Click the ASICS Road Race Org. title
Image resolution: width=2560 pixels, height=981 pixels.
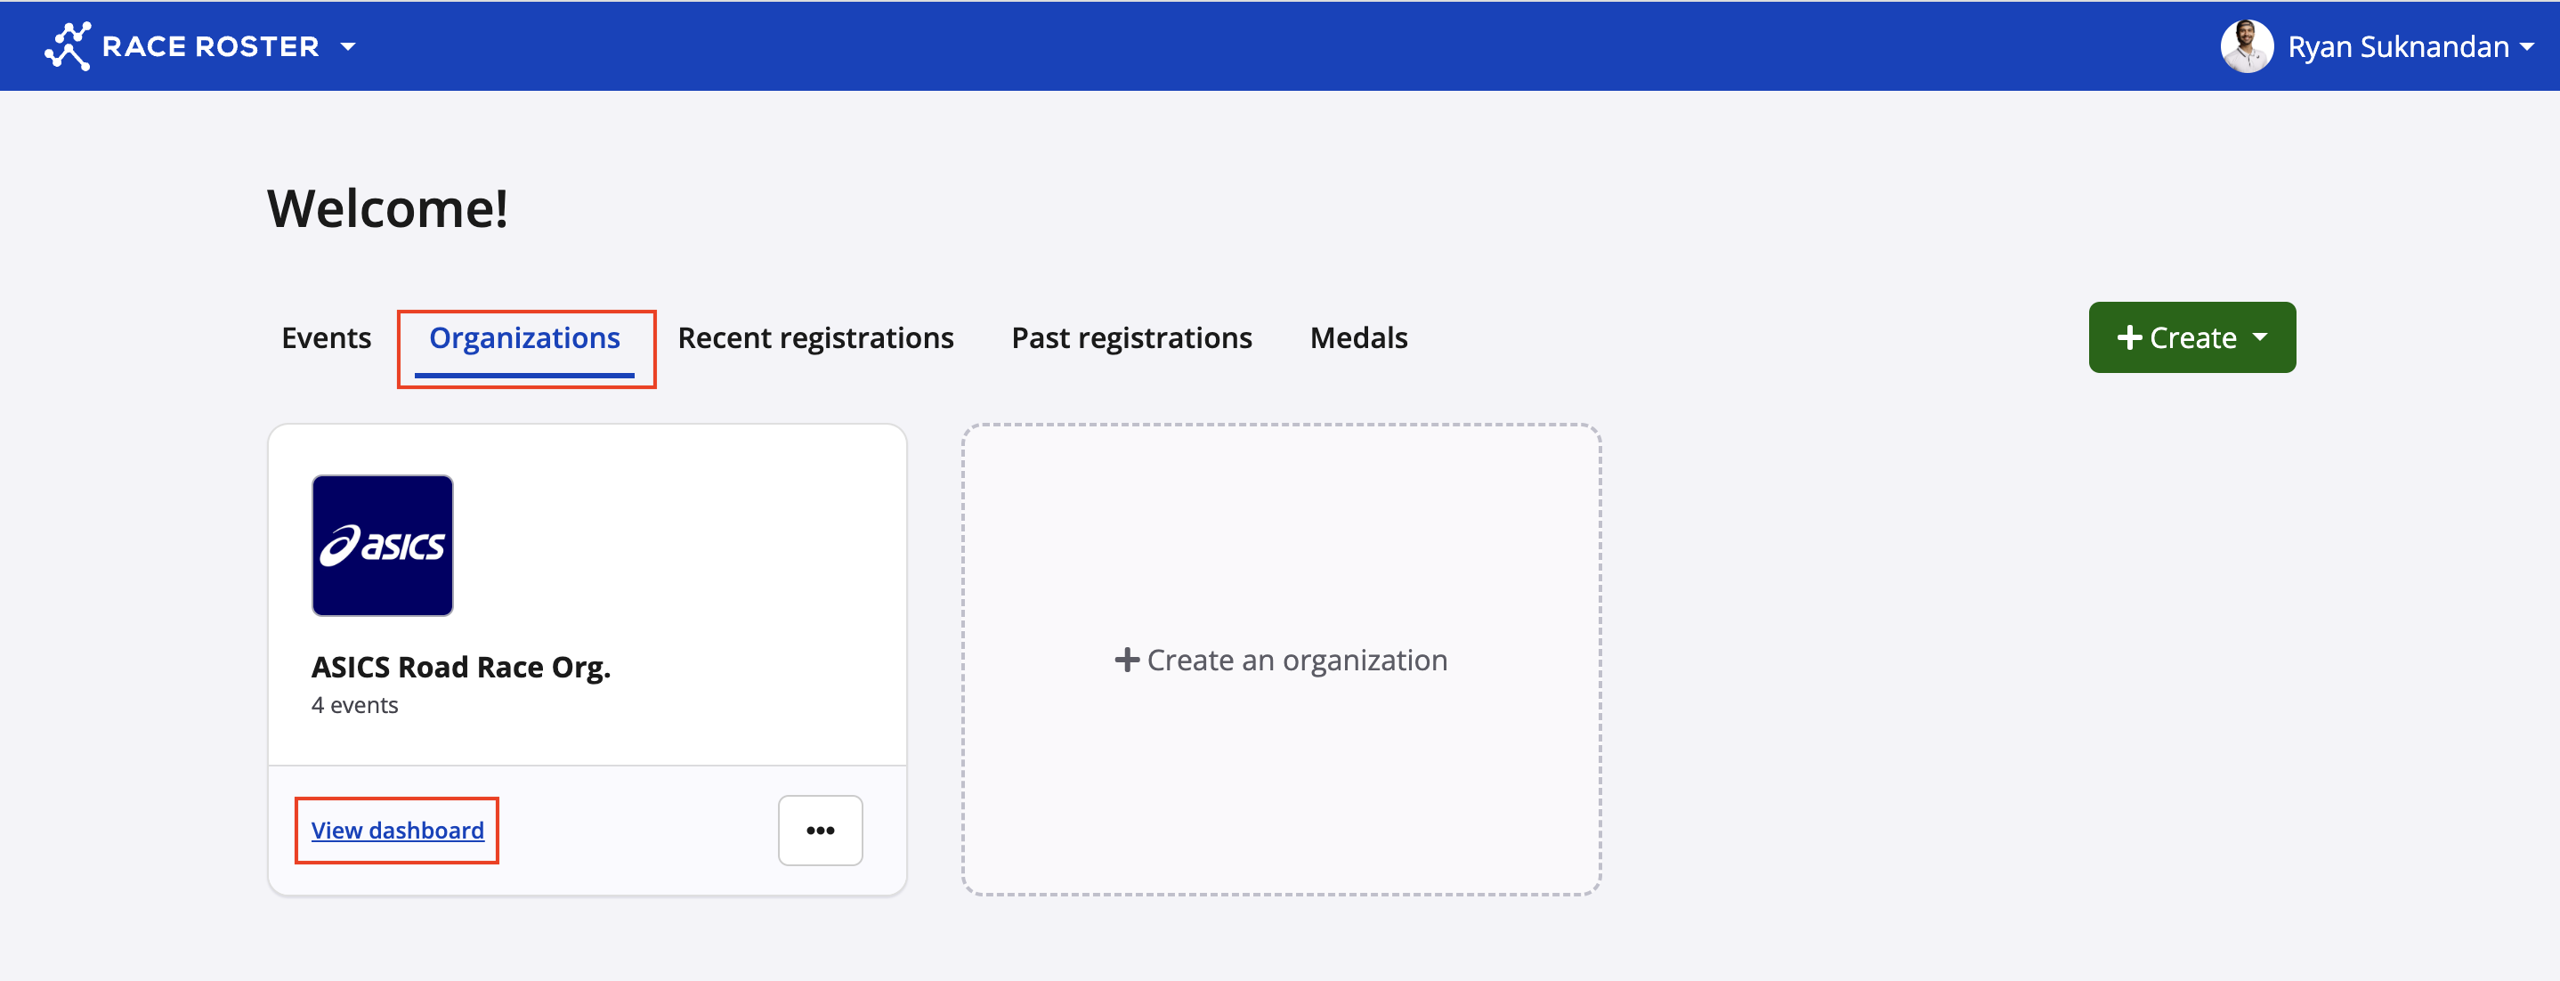coord(461,667)
